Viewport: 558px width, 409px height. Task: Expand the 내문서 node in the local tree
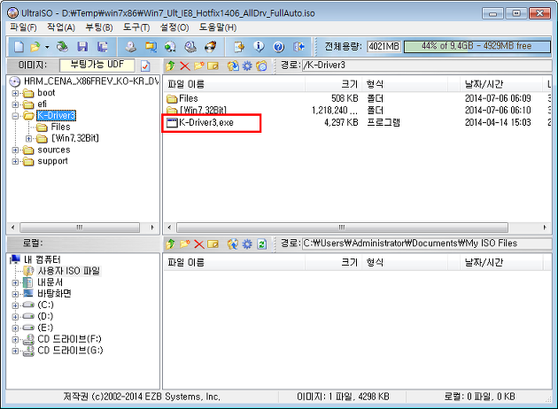tap(15, 283)
